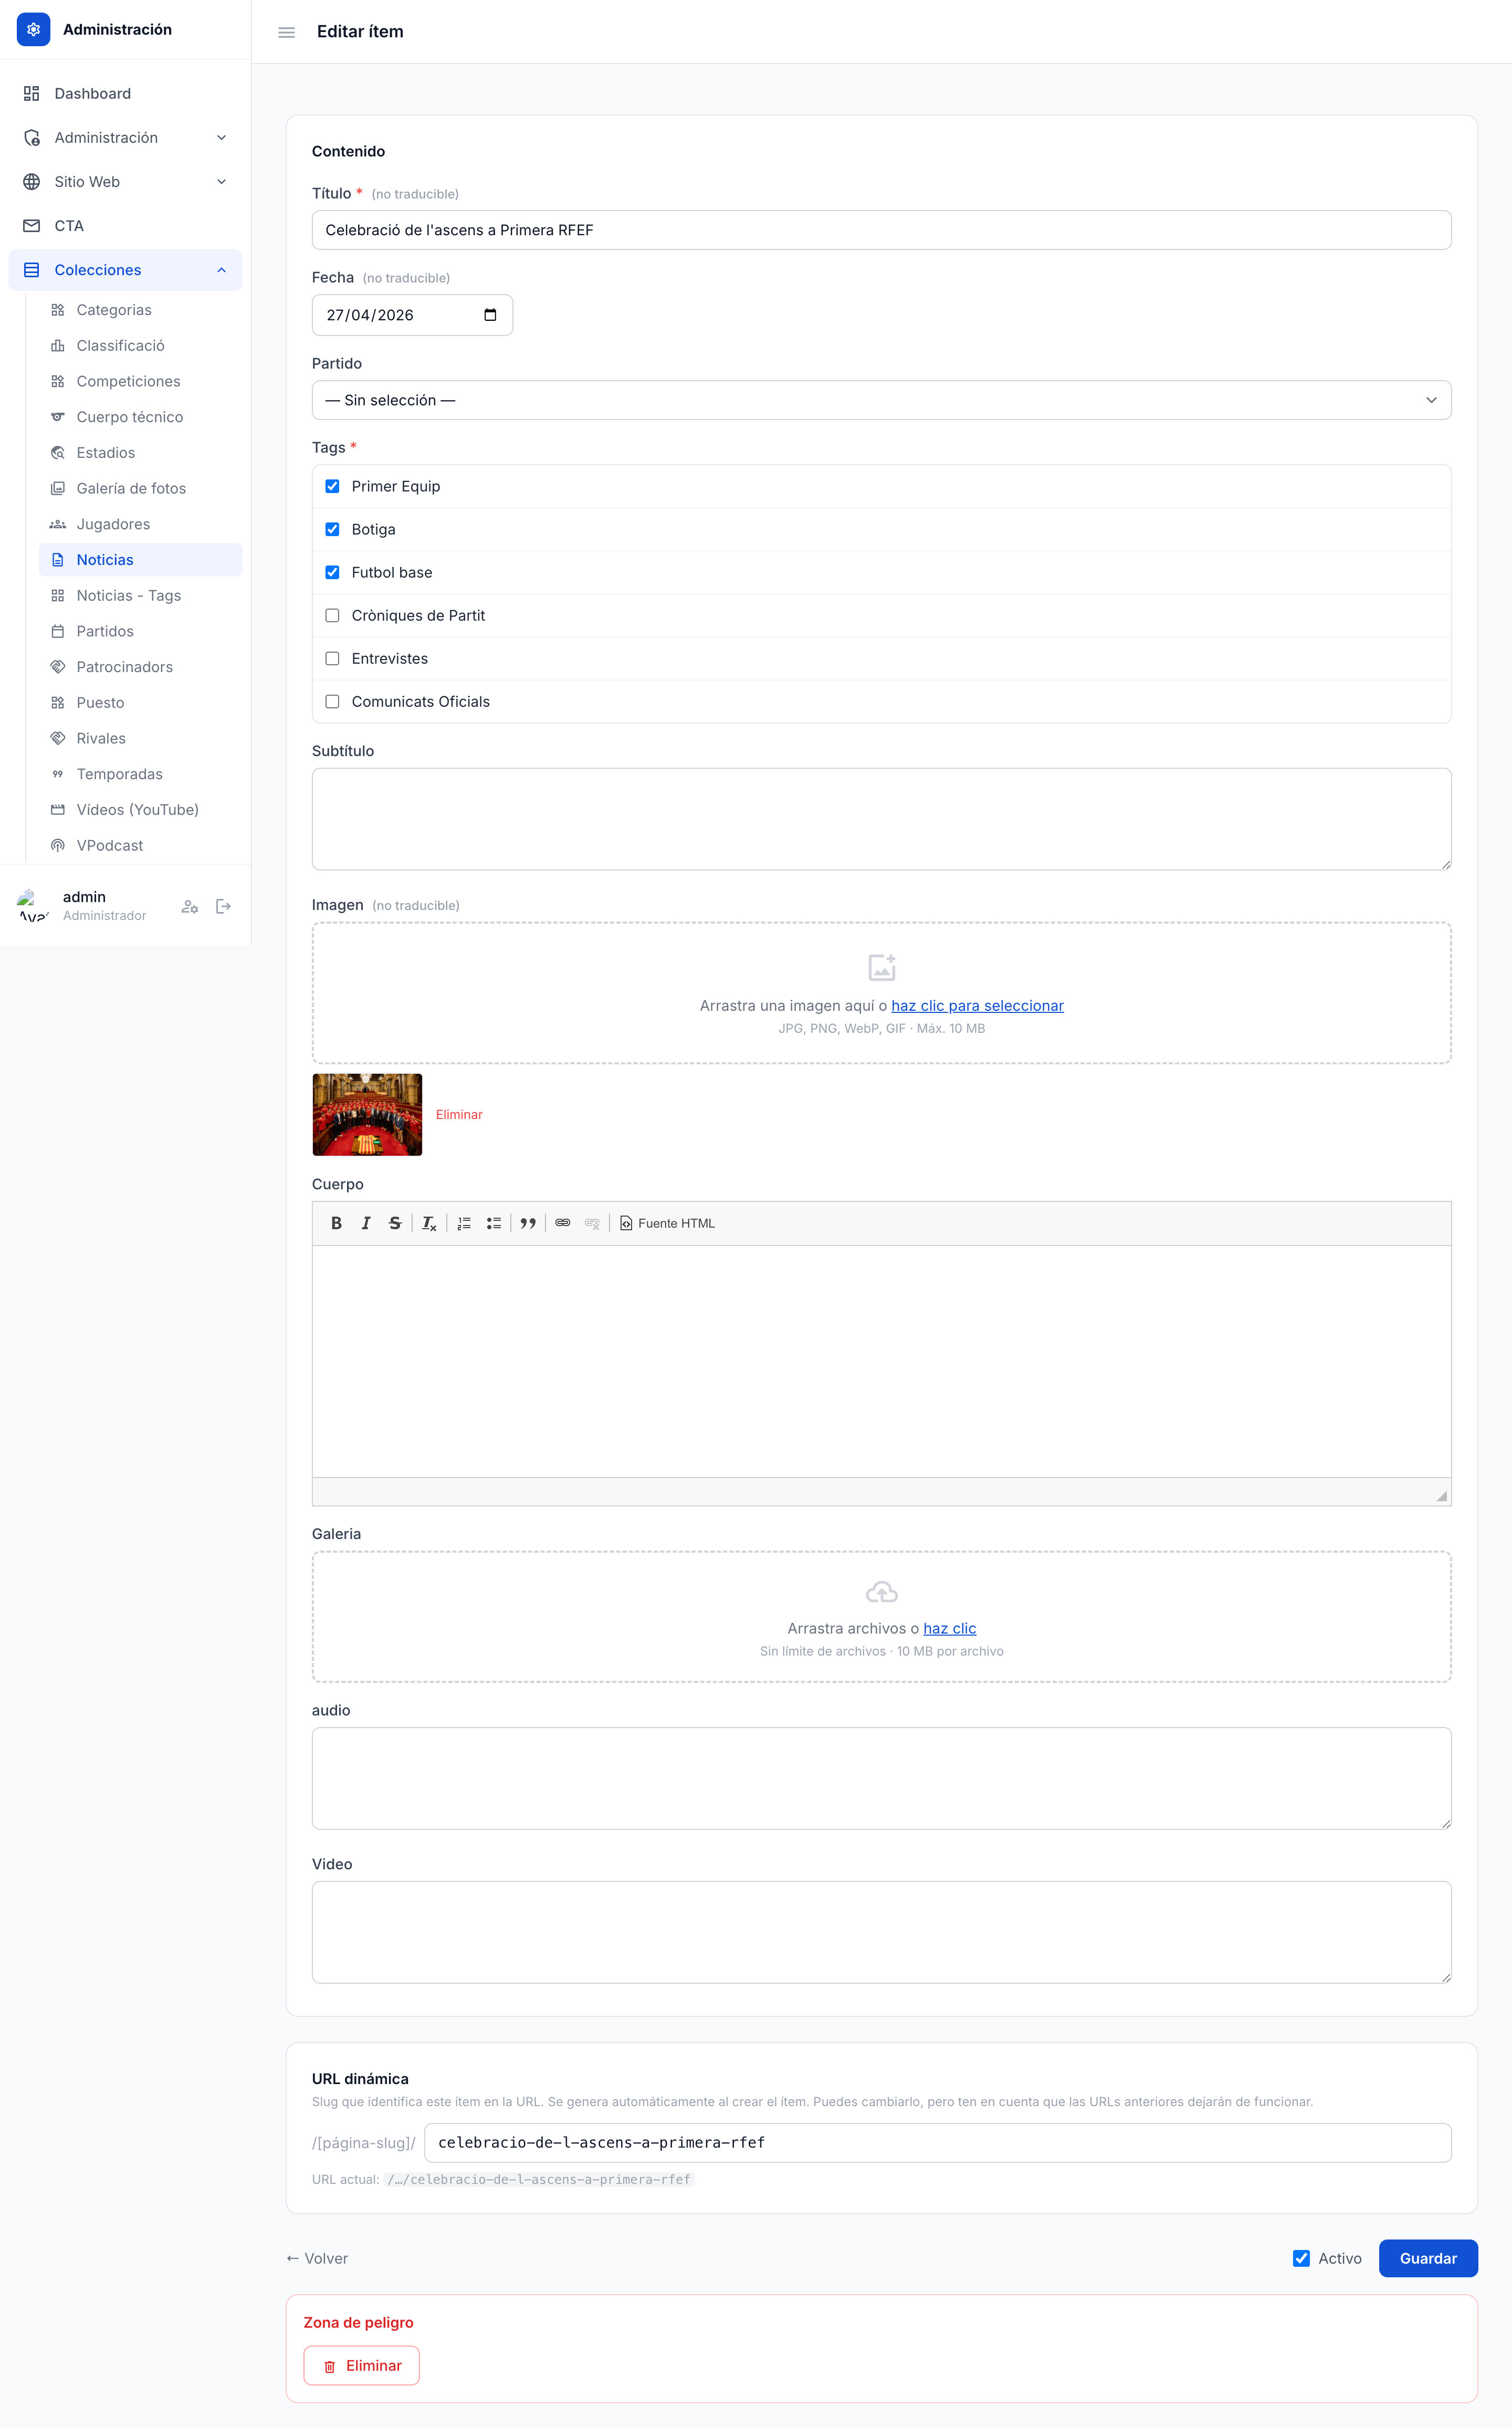Click the Administración logo icon
This screenshot has height=2428, width=1512.
(x=33, y=29)
